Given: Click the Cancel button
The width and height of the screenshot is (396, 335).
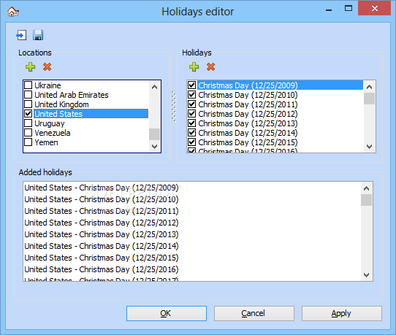Looking at the screenshot, I should (254, 314).
